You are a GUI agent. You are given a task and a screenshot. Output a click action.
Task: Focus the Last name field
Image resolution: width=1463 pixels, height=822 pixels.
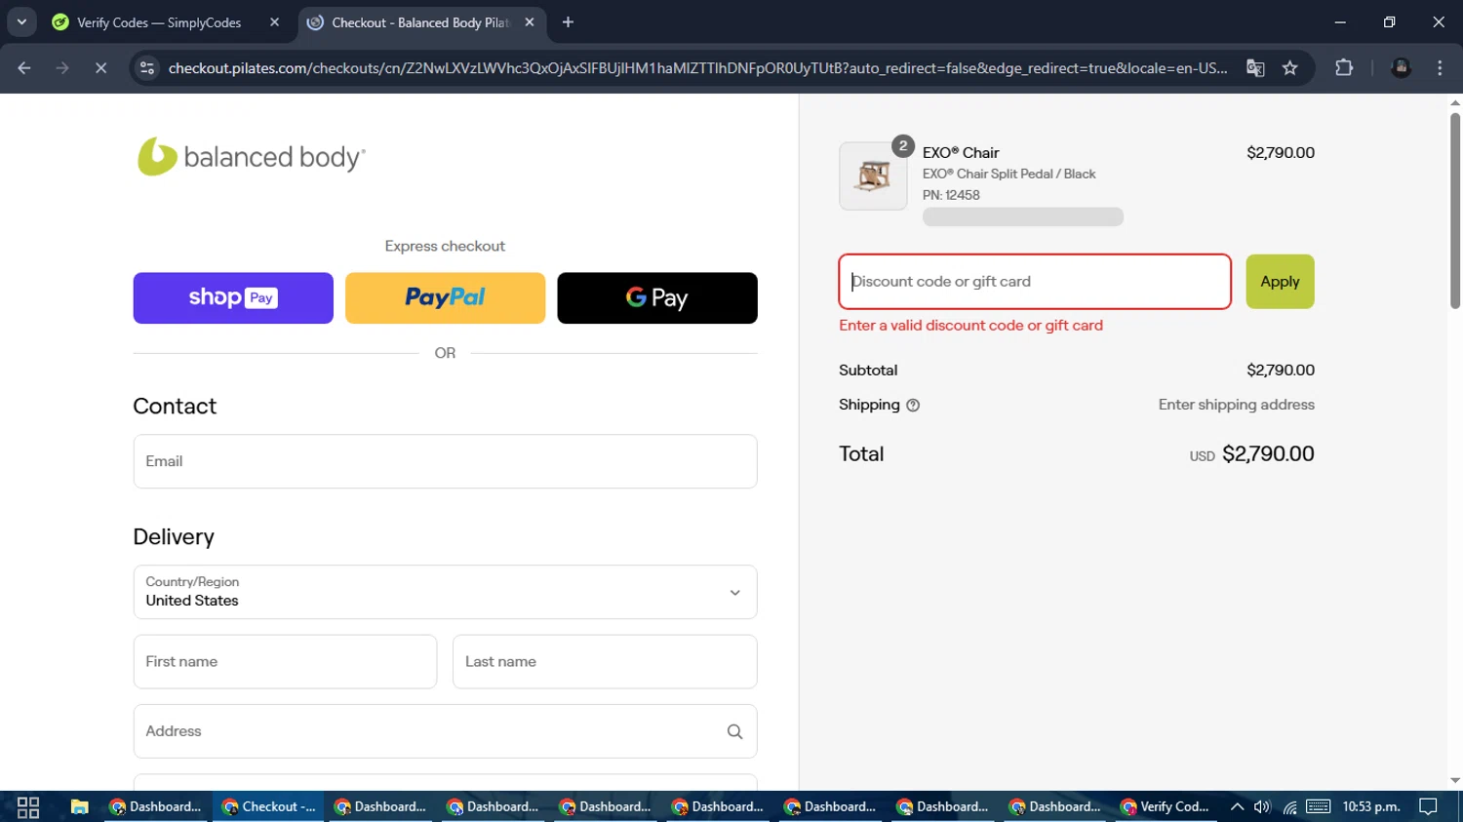tap(605, 661)
